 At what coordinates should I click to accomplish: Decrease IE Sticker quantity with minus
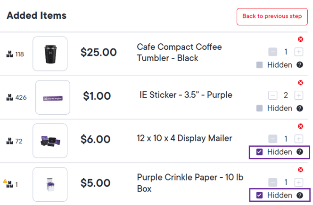tap(272, 95)
